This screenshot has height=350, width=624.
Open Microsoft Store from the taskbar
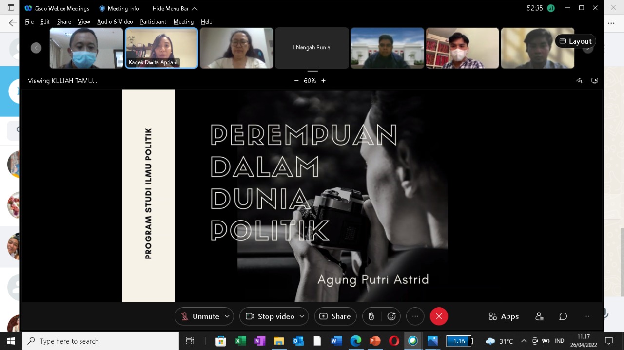point(221,341)
